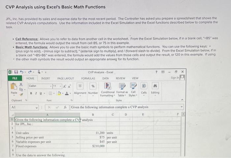
Task: Click the Alignment group icon
Action: pos(80,86)
